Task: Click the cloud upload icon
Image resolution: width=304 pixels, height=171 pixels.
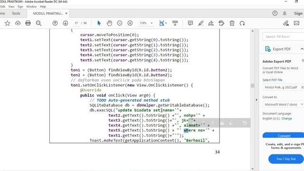Action: pos(18,23)
